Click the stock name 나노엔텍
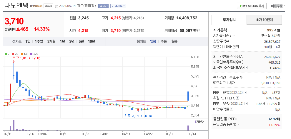This screenshot has width=291, height=139. click(x=16, y=6)
